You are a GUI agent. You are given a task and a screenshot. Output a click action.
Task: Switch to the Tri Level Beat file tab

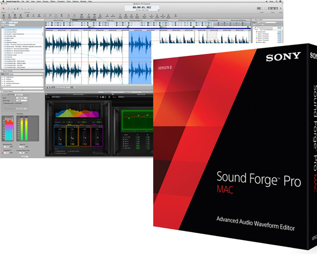pyautogui.click(x=212, y=21)
